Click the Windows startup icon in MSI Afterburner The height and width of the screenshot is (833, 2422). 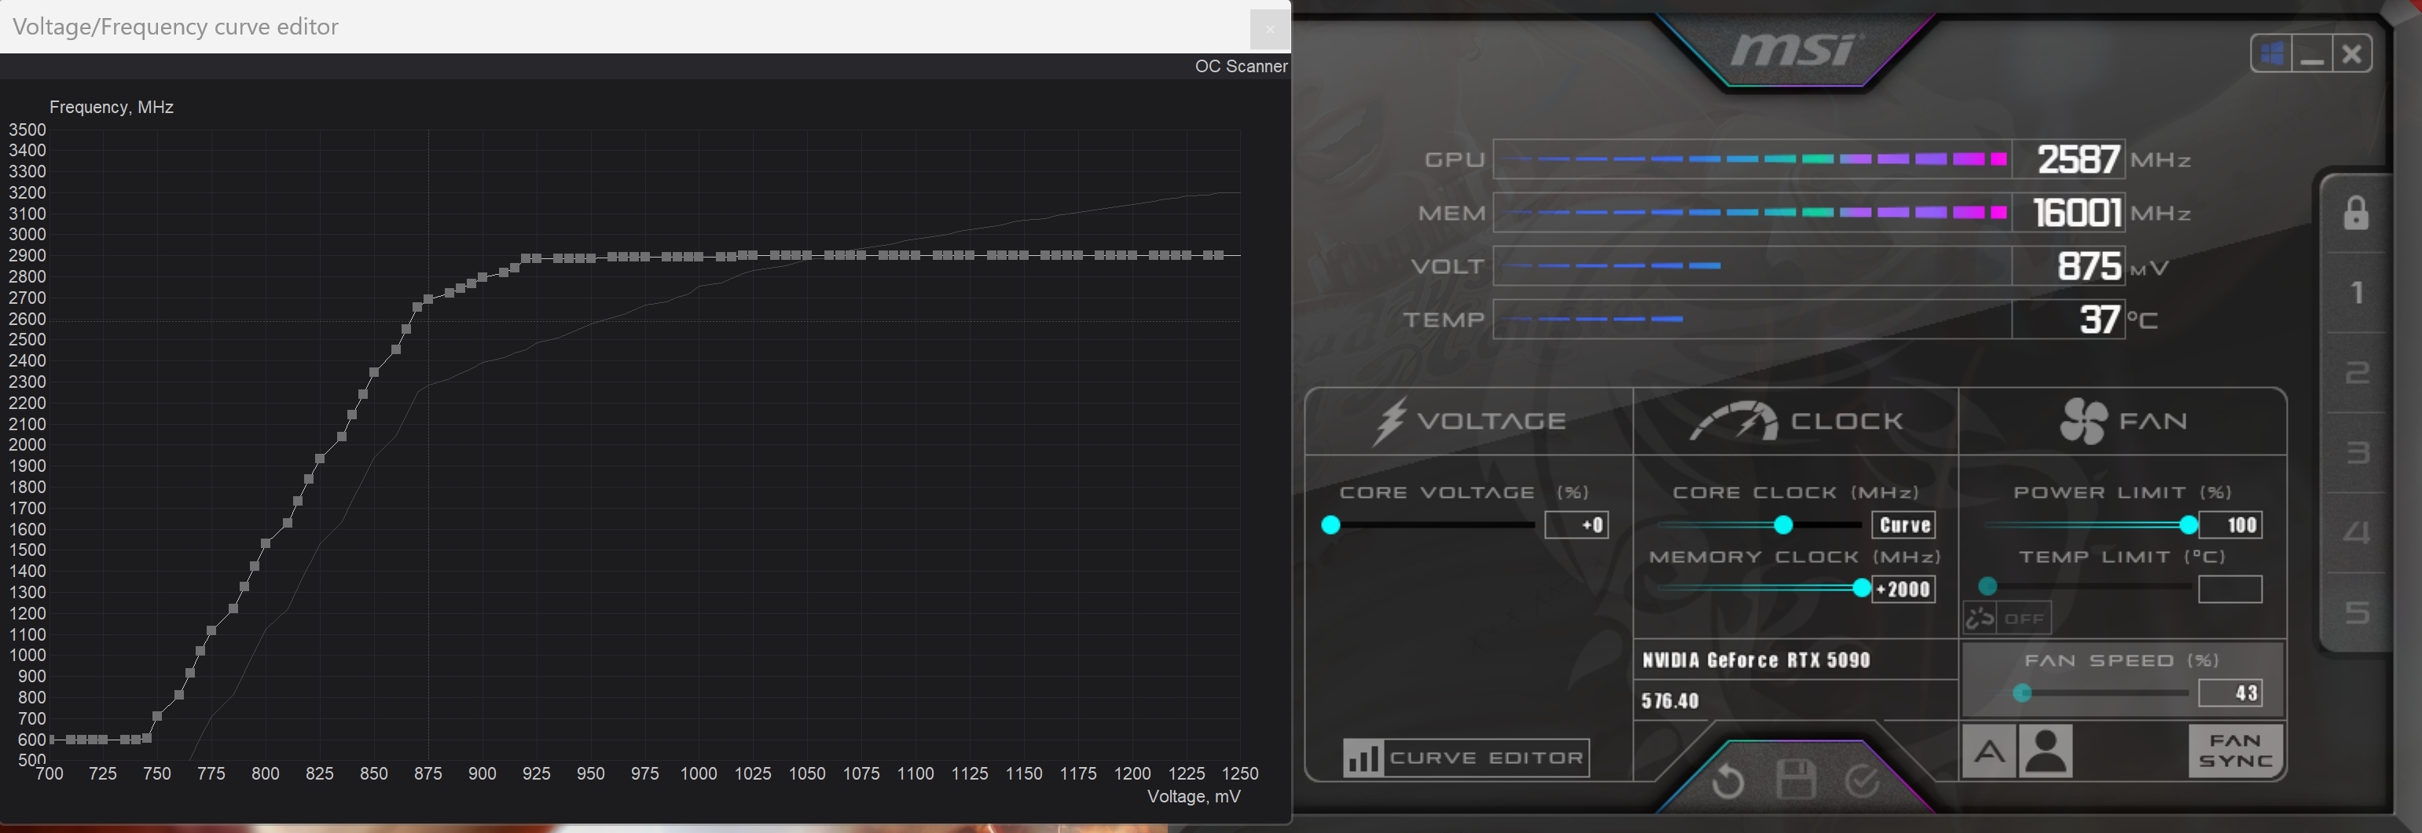[2272, 53]
